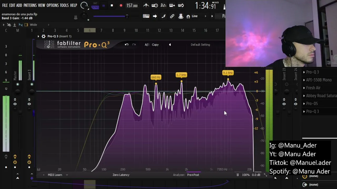Screen dimensions: 337x189
Task: Open the PATTERNS menu
Action: tap(30, 5)
